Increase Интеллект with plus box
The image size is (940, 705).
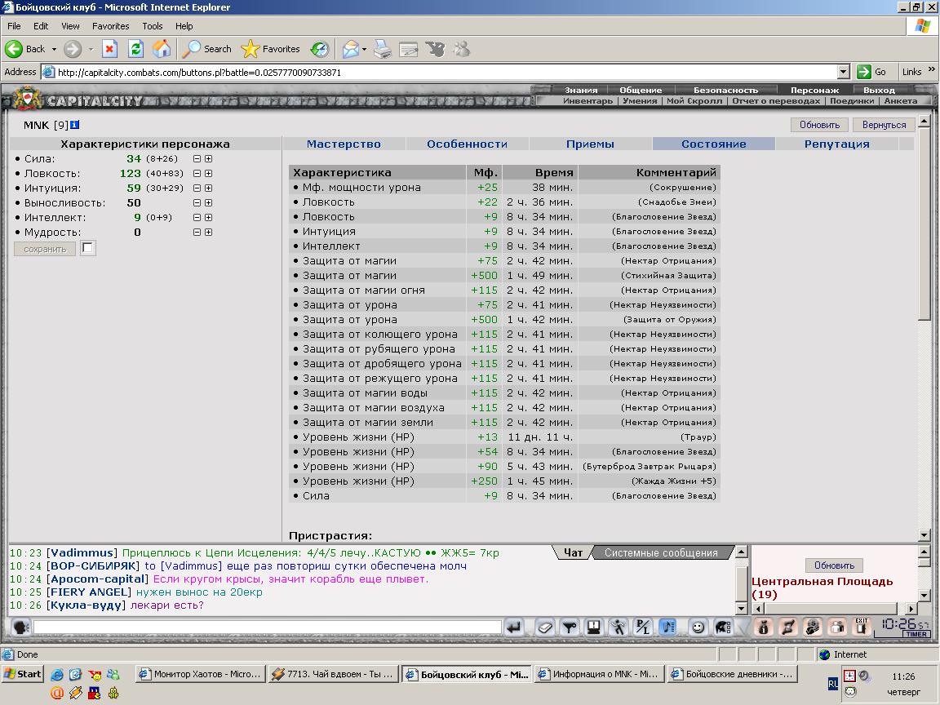pyautogui.click(x=208, y=218)
